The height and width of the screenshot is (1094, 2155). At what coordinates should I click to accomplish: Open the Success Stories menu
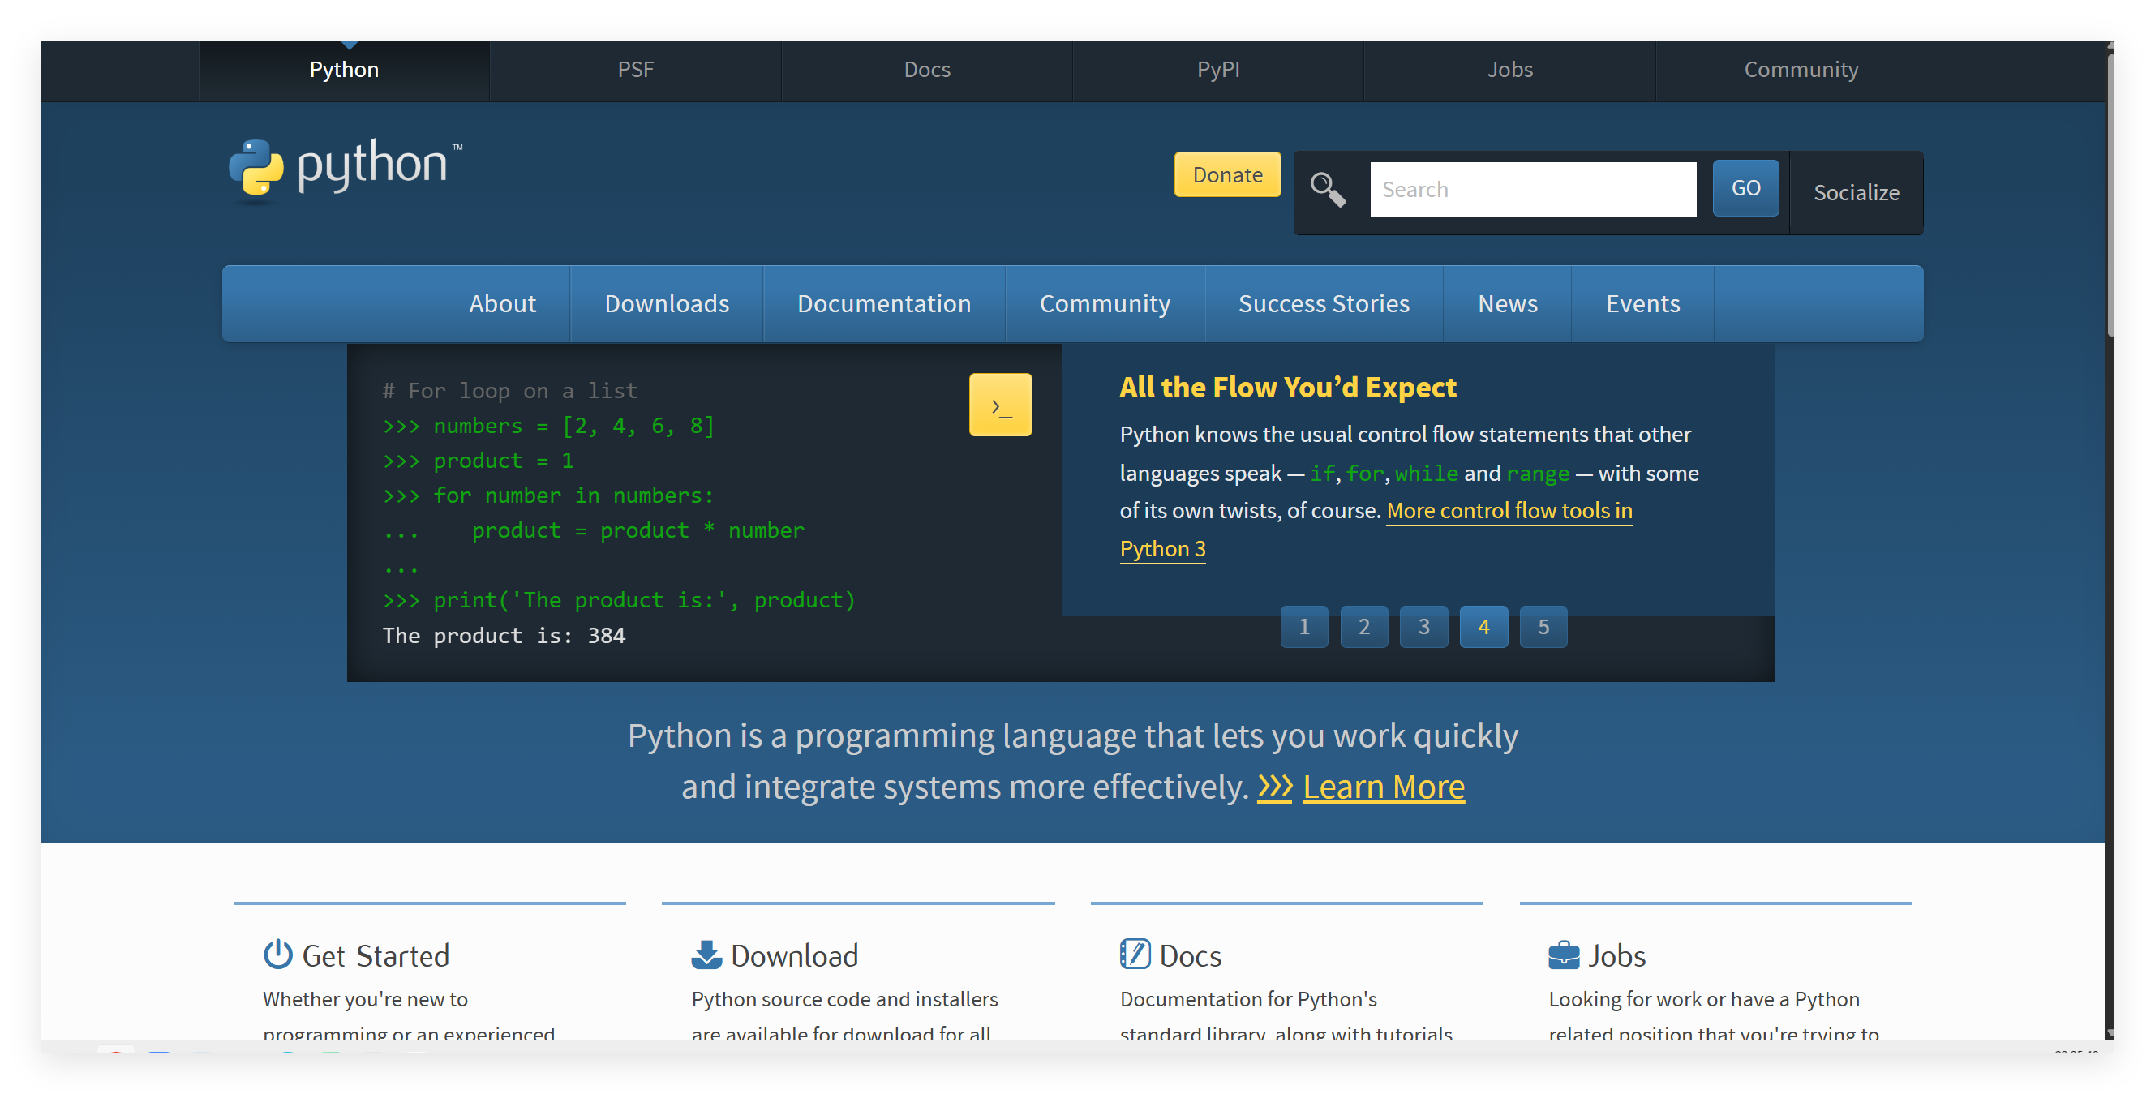coord(1324,303)
